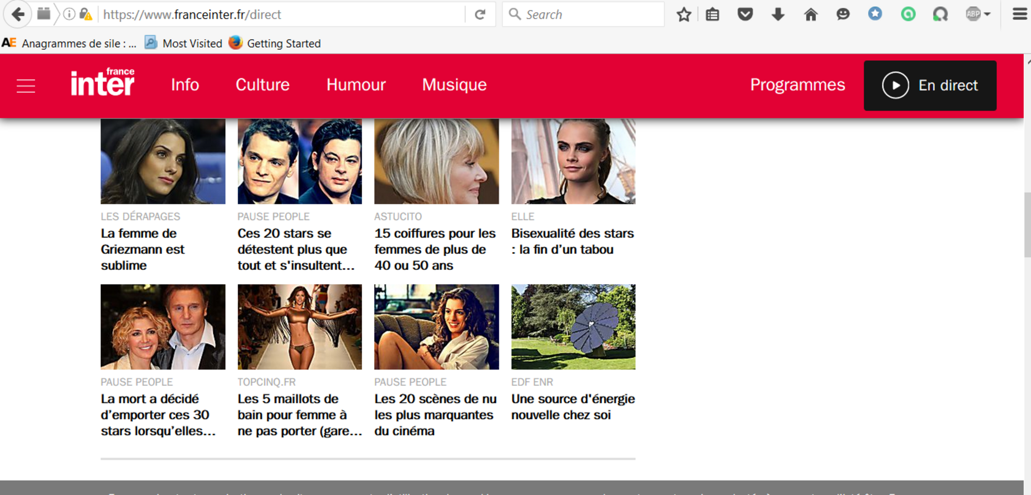The image size is (1031, 495).
Task: Open the downloads arrow icon
Action: pyautogui.click(x=778, y=15)
